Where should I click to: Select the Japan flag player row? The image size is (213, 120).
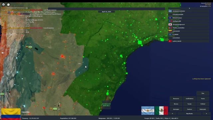point(189,24)
